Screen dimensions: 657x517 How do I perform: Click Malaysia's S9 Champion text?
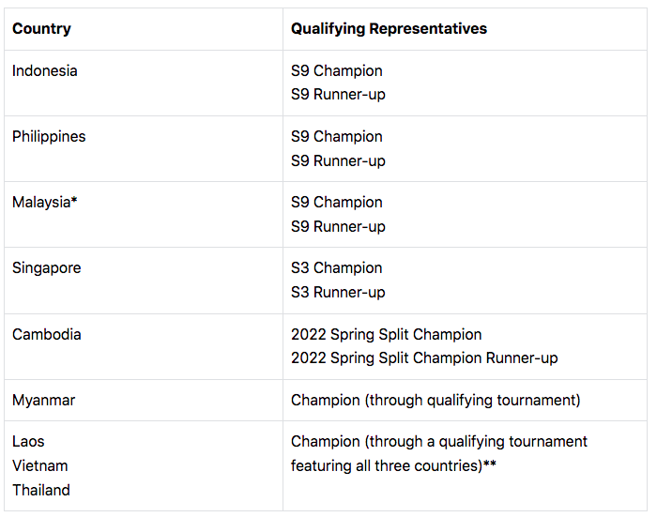click(336, 203)
